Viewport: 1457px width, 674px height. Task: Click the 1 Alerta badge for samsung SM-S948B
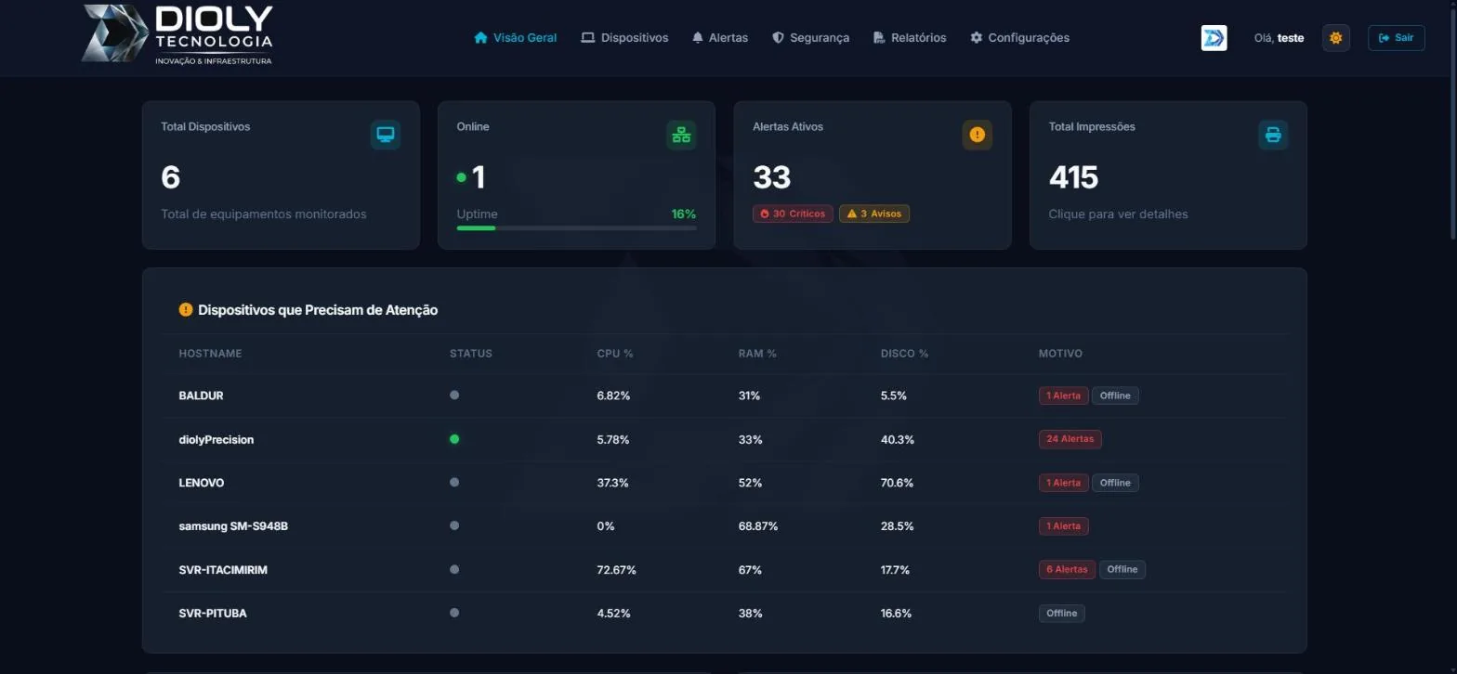coord(1063,526)
